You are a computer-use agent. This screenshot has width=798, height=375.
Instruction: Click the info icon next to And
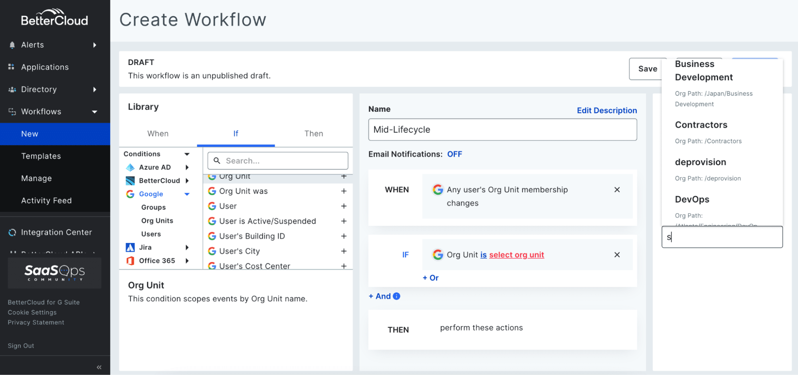click(x=396, y=296)
